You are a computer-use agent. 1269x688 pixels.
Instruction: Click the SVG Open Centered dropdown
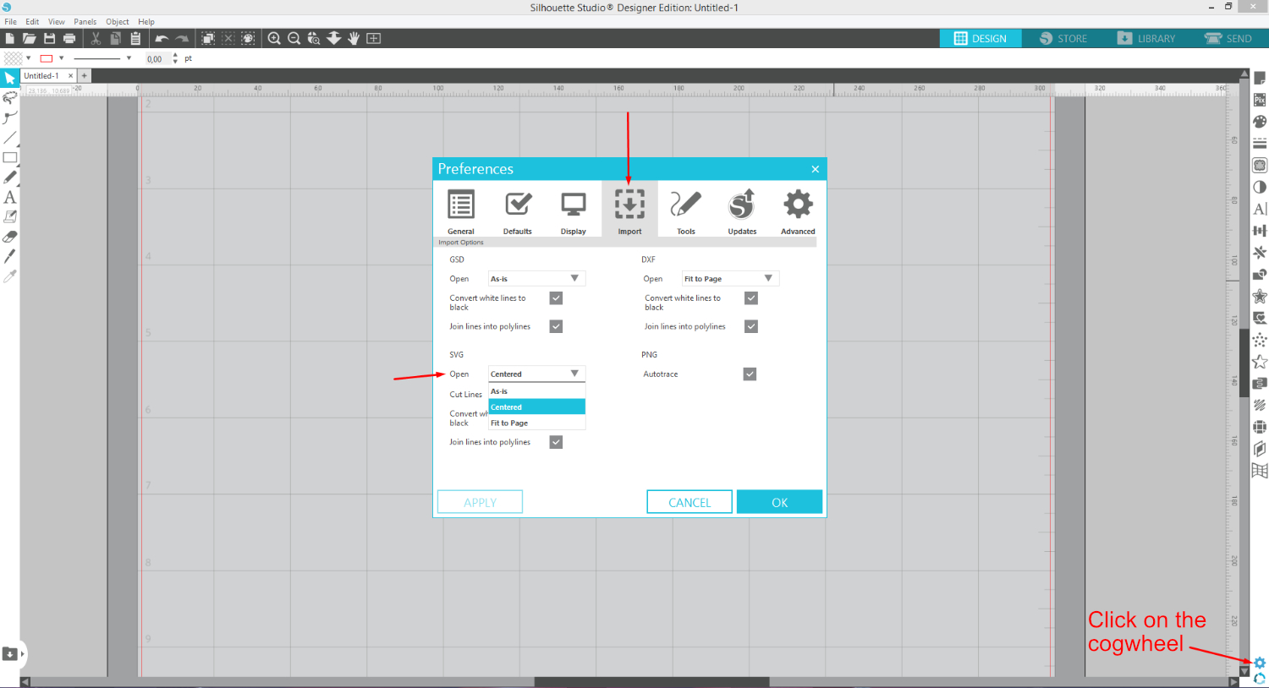[536, 374]
